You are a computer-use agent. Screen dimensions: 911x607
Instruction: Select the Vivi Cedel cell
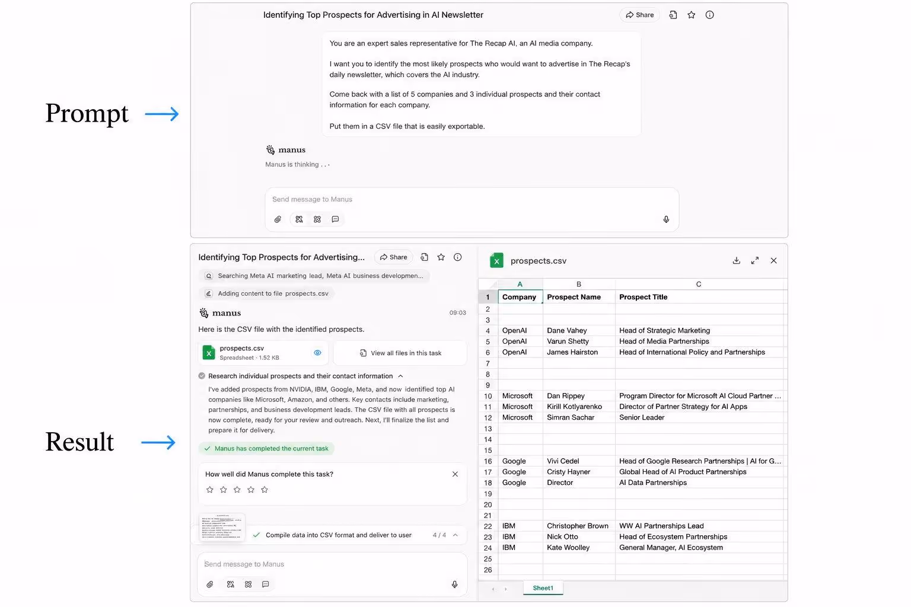(x=579, y=461)
